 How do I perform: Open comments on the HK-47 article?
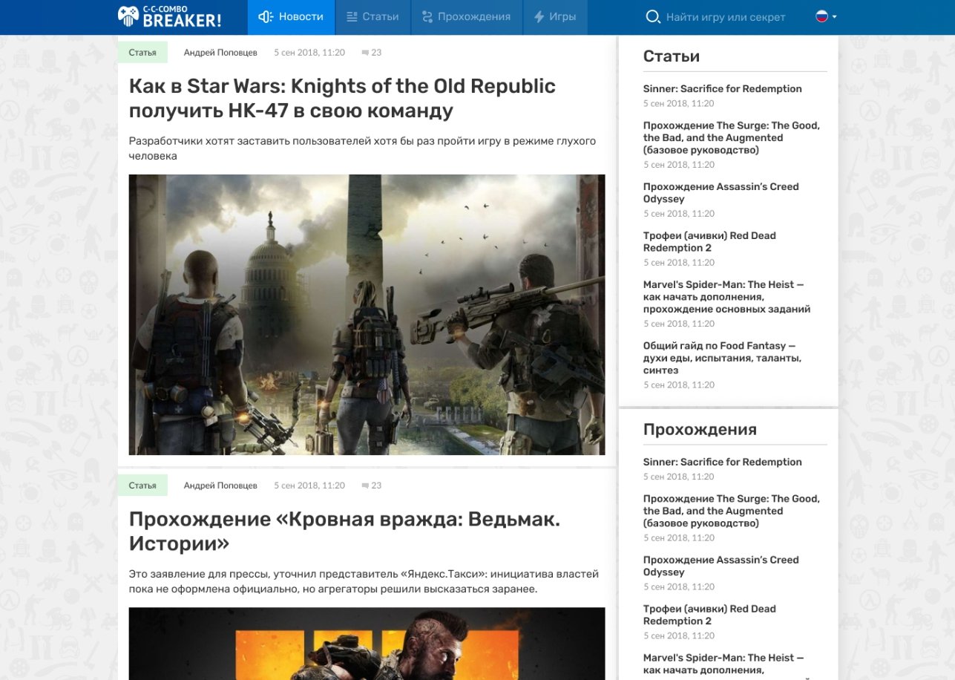[371, 53]
